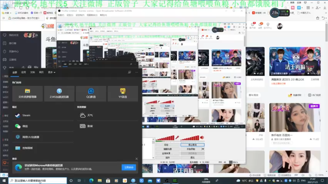Click the floating 28% CPU monitor widget
Image resolution: width=328 pixels, height=184 pixels.
pyautogui.click(x=280, y=13)
